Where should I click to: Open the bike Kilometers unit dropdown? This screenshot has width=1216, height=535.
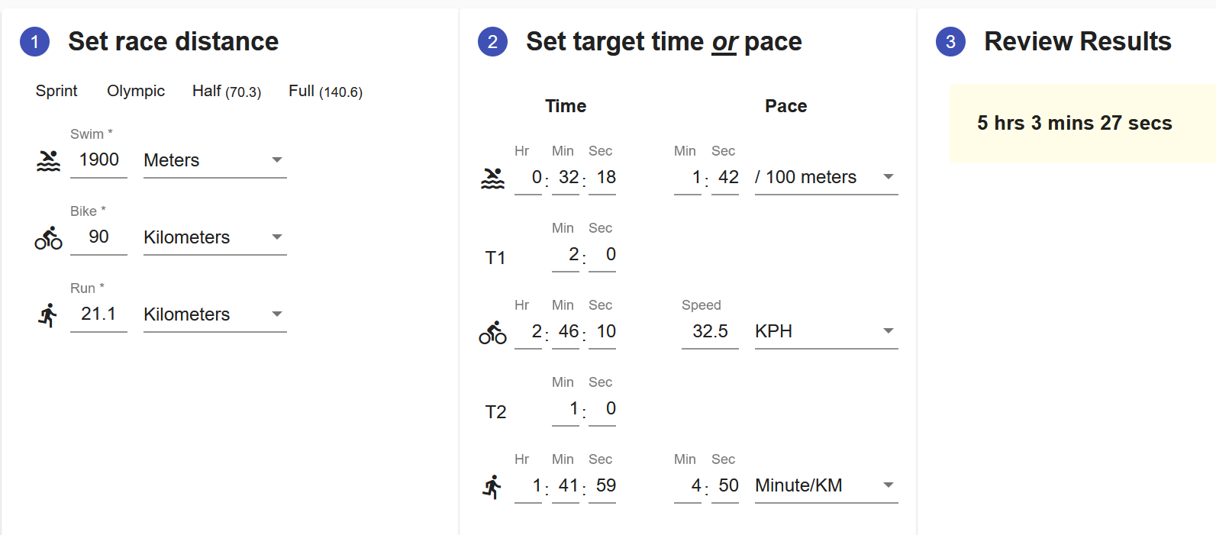(214, 237)
